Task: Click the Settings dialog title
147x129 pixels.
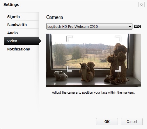Action: coord(11,5)
